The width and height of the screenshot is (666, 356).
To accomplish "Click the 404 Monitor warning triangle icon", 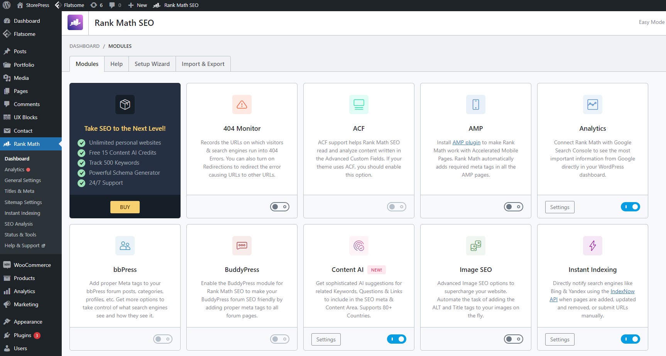I will click(x=242, y=105).
